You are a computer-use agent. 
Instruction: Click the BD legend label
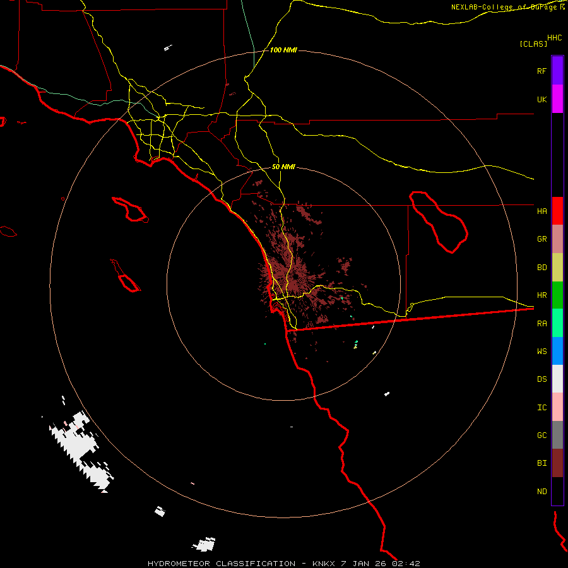pos(541,268)
